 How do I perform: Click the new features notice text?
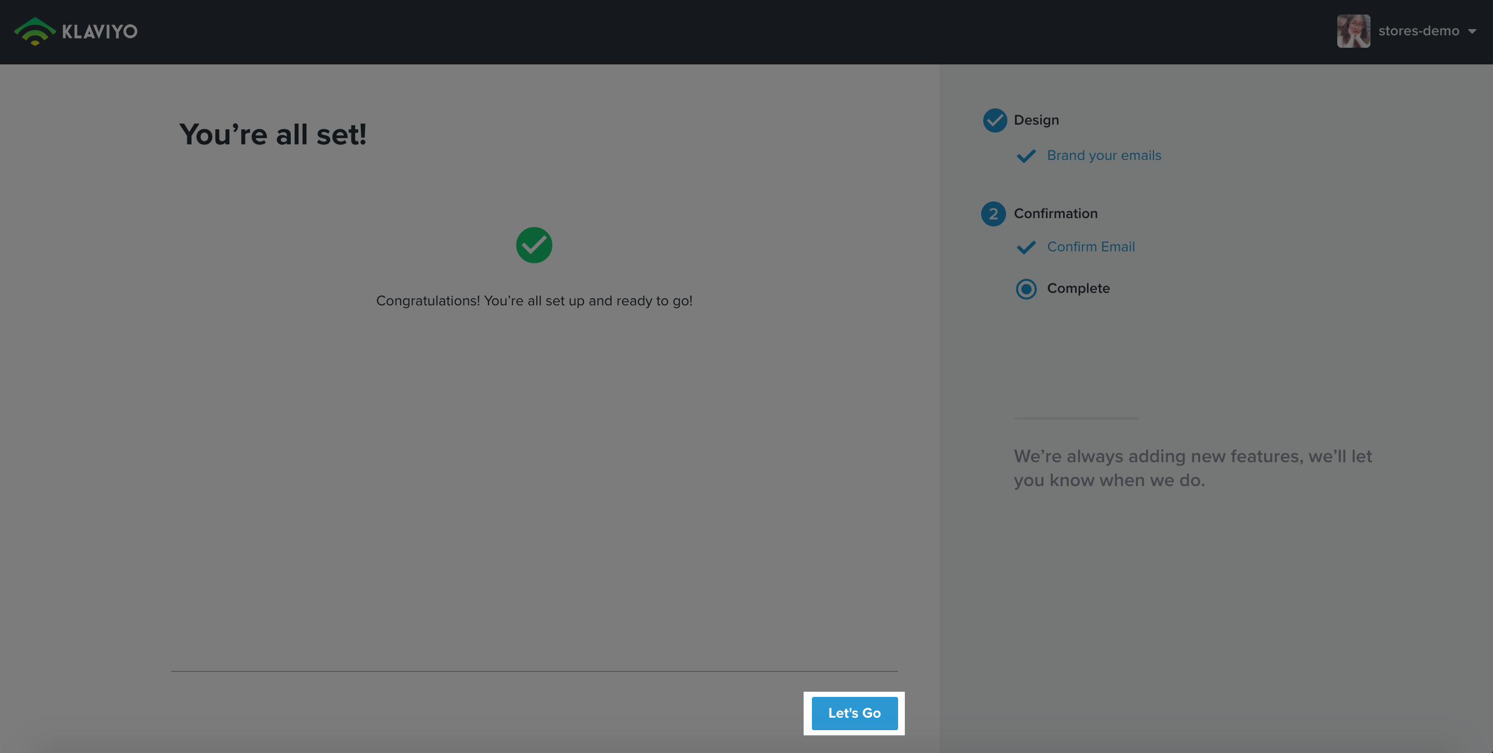[1193, 468]
